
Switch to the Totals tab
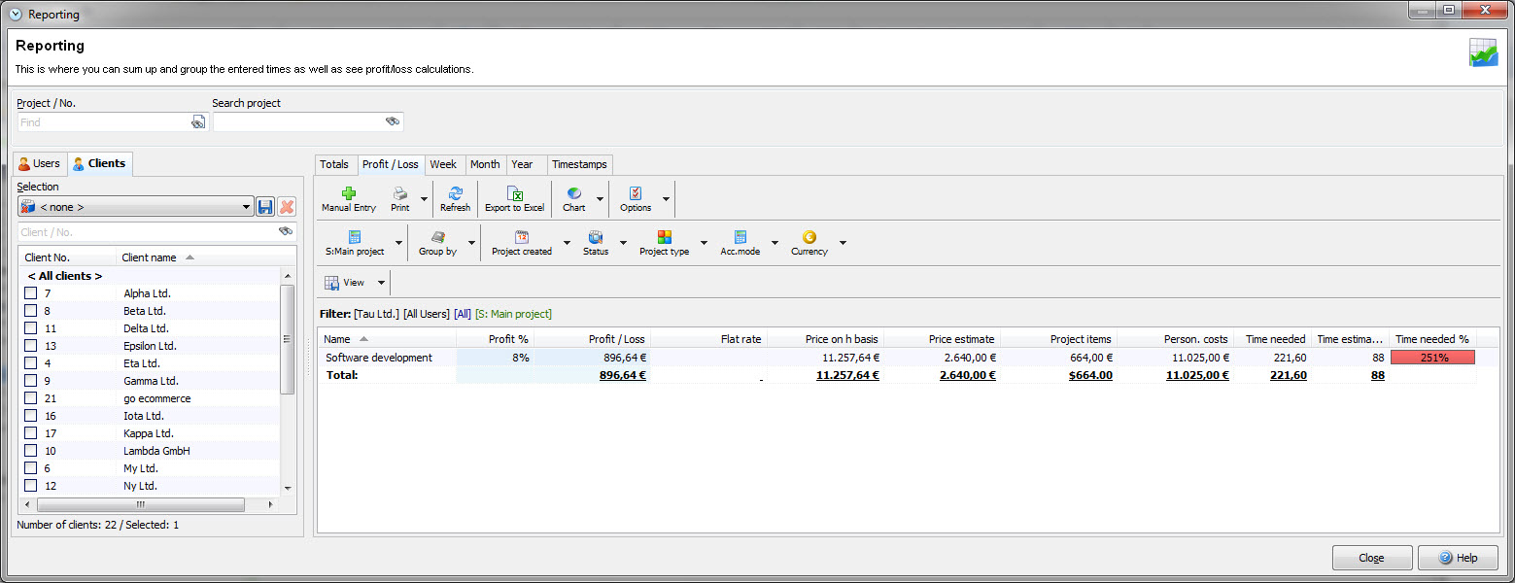pos(334,164)
